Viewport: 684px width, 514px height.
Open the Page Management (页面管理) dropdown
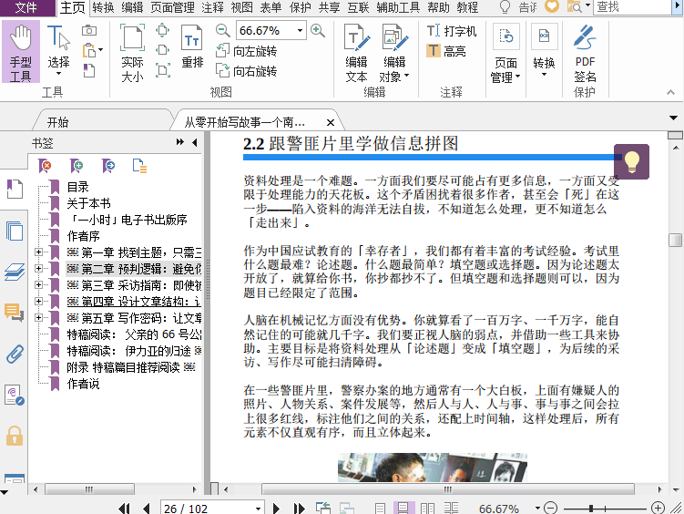click(505, 53)
